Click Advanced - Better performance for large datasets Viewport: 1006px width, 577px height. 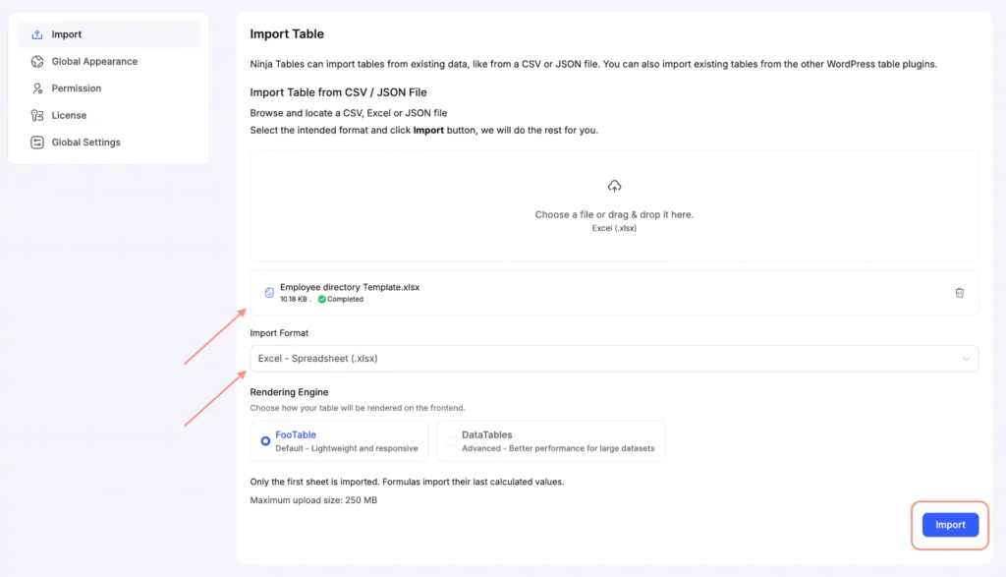click(558, 448)
